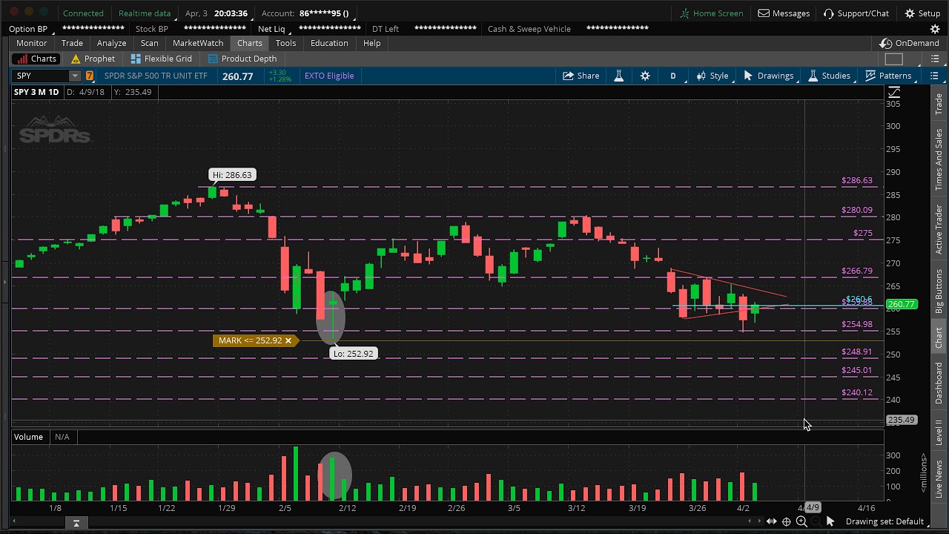Click the SPY 3 M 1D chart label
Screen dimensions: 949x534
[36, 92]
